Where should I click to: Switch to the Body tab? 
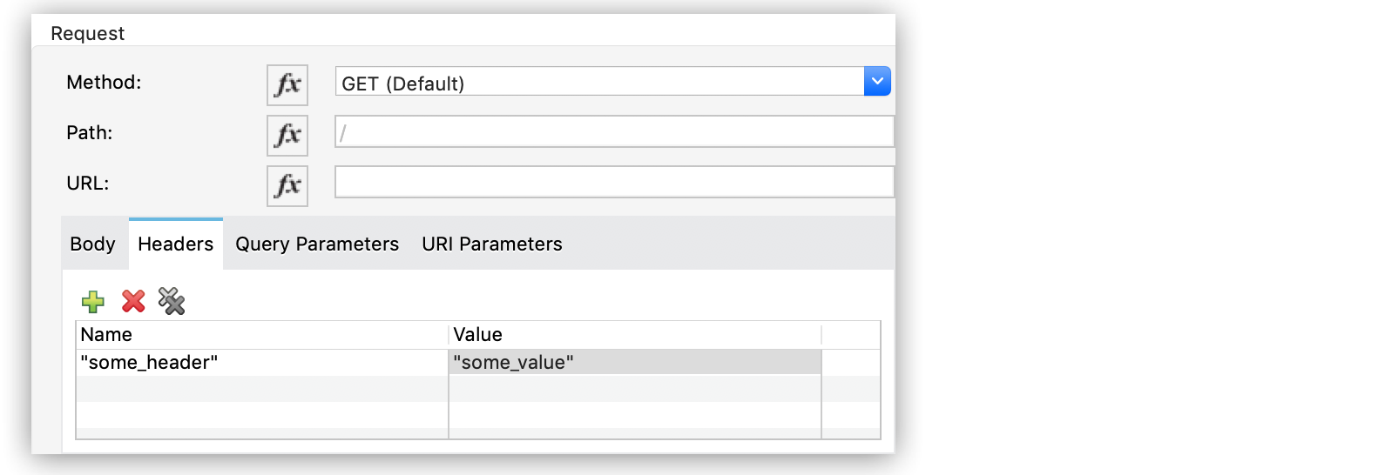(x=93, y=244)
